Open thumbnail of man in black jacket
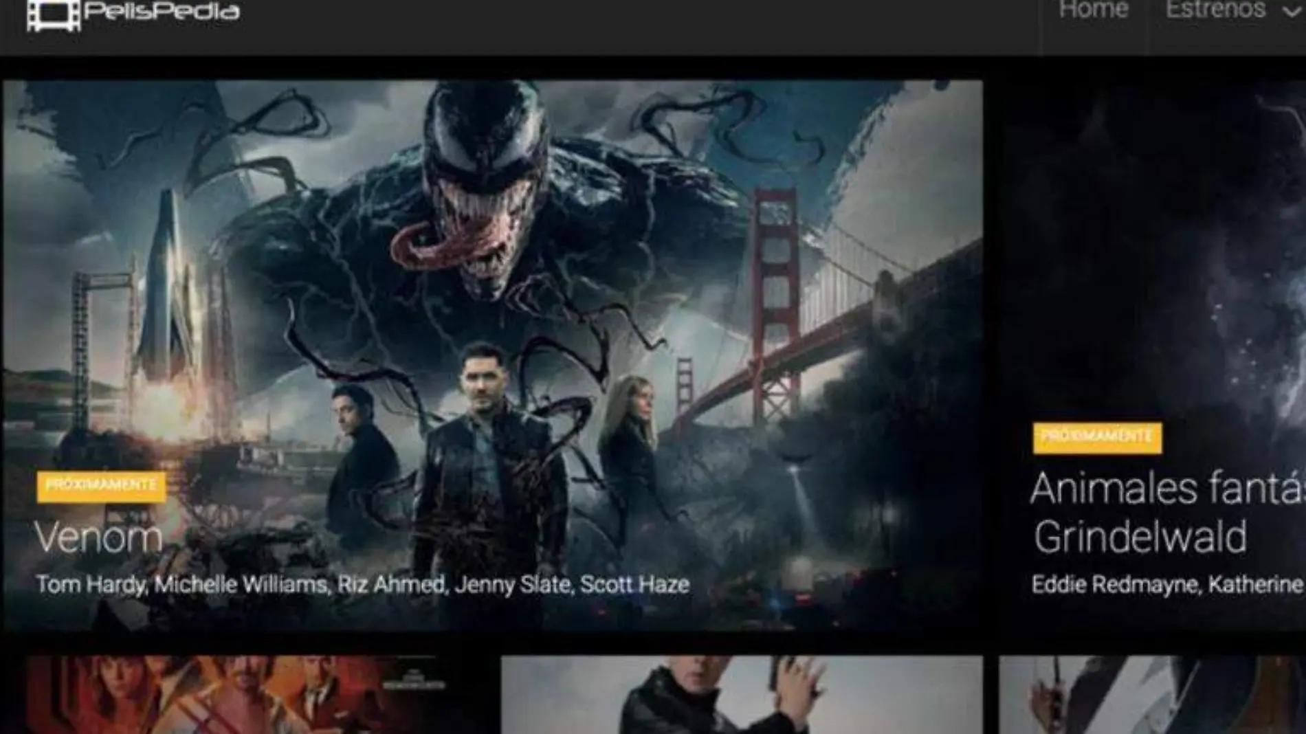The width and height of the screenshot is (1306, 734). click(742, 695)
